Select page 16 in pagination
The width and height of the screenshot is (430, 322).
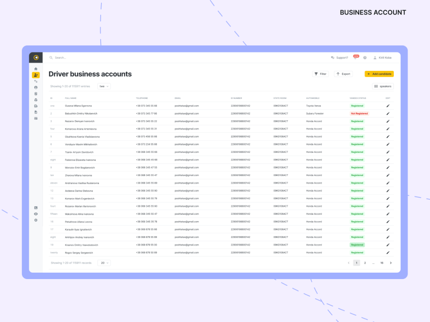click(382, 263)
